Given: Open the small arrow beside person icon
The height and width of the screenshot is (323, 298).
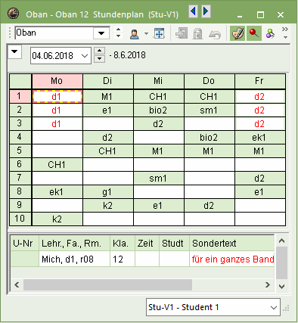Looking at the screenshot, I should 146,33.
